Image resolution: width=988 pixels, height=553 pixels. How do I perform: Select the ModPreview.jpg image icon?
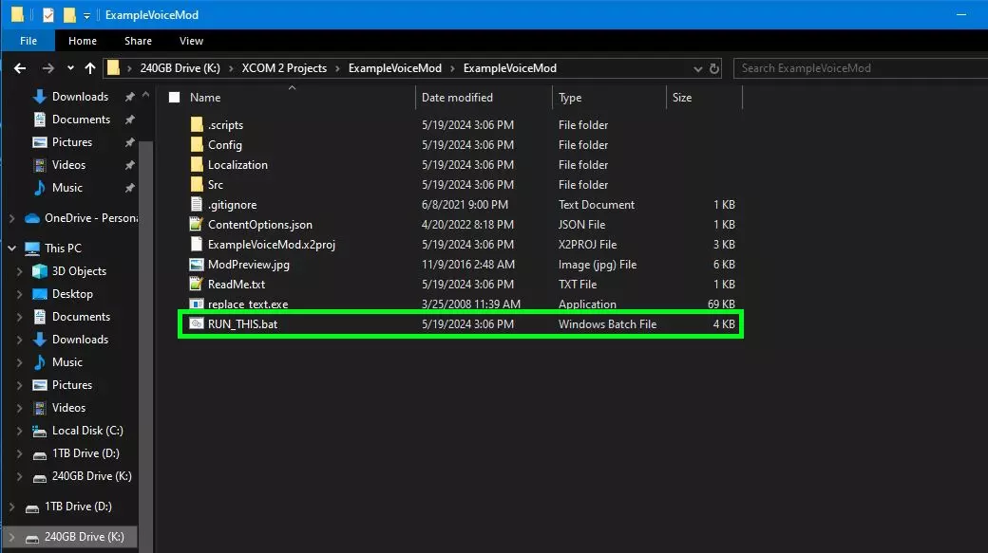click(197, 265)
